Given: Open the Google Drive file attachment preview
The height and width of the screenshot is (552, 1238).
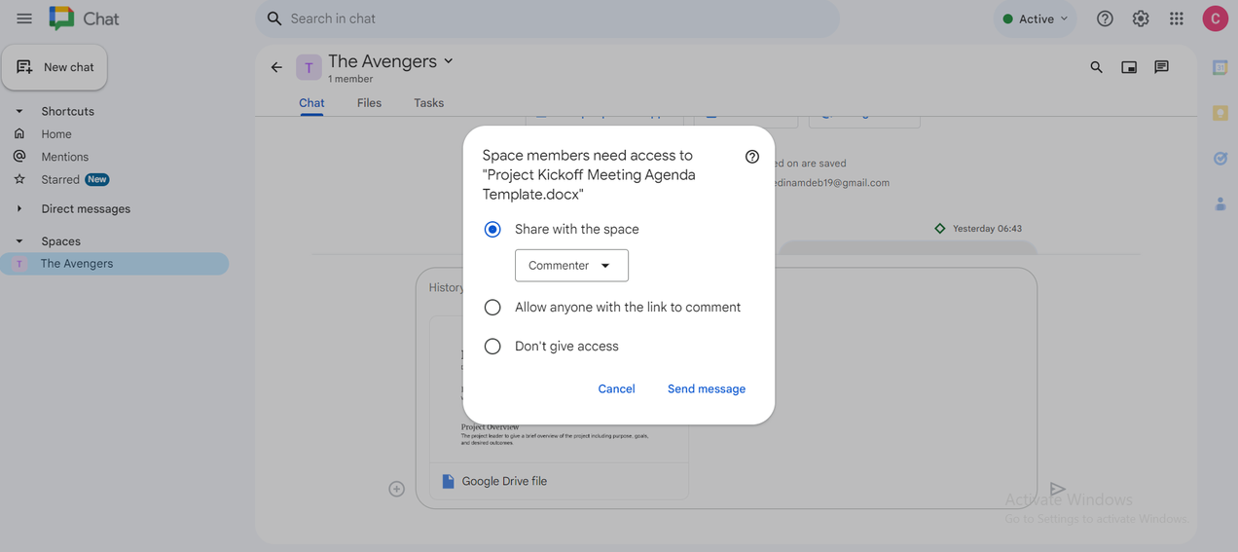Looking at the screenshot, I should [x=559, y=407].
